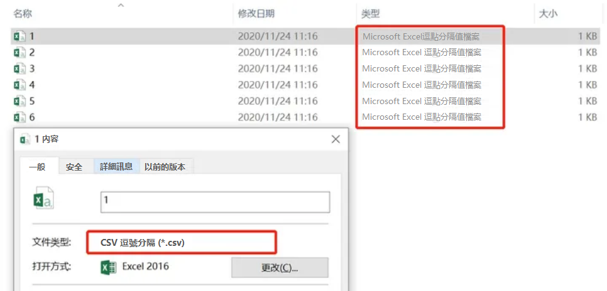Click the 更改(C)... button
This screenshot has width=607, height=291.
pyautogui.click(x=280, y=268)
